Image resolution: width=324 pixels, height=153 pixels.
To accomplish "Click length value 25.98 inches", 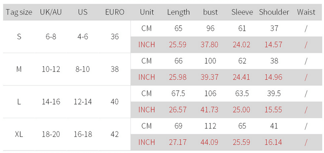I will click(x=178, y=77).
